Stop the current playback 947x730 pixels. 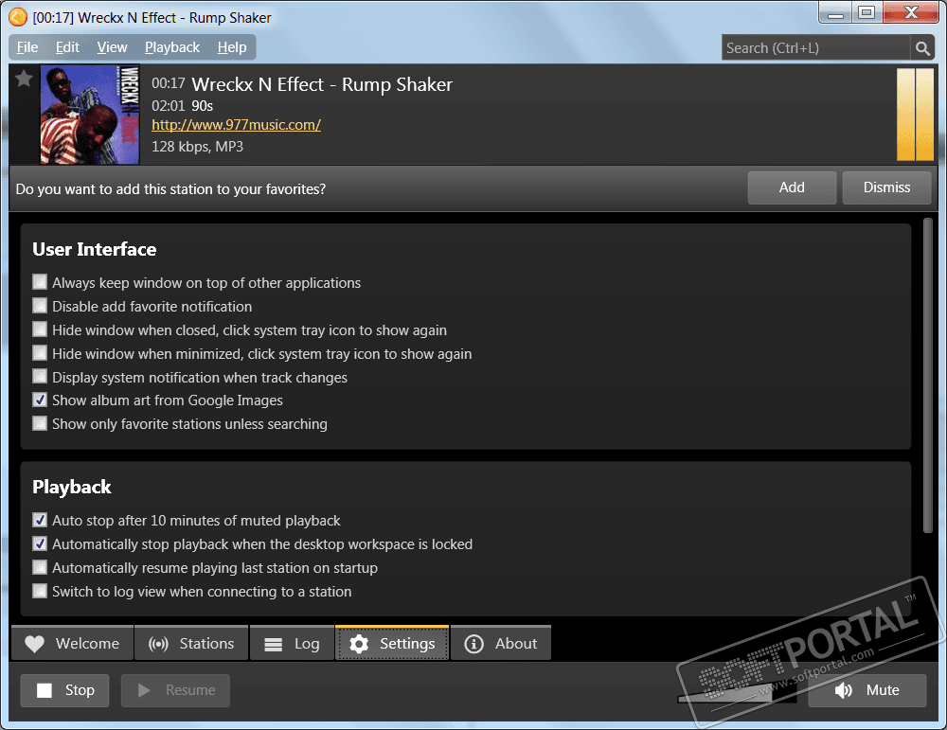point(64,690)
